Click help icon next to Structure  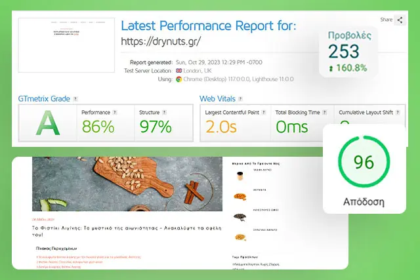coord(165,113)
